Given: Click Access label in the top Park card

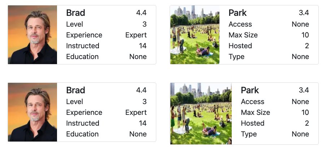Looking at the screenshot, I should [x=240, y=24].
